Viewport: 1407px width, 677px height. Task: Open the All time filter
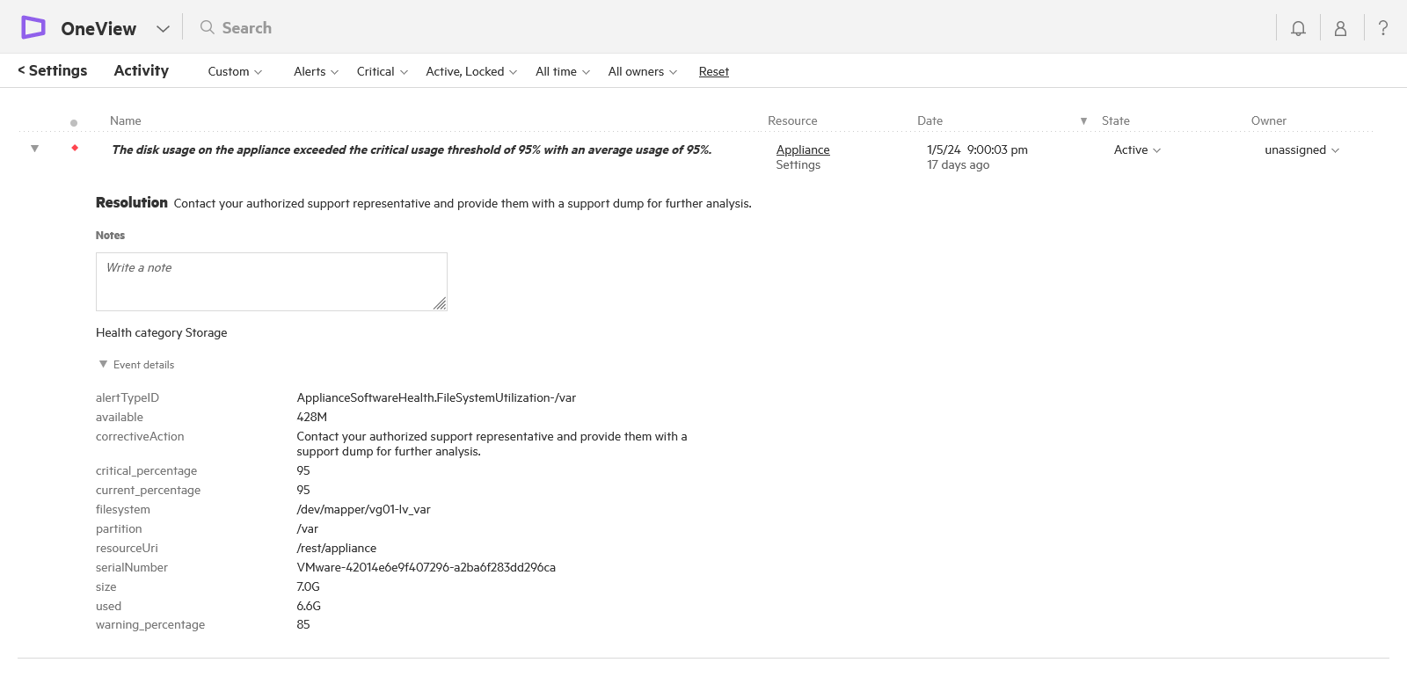[x=563, y=71]
